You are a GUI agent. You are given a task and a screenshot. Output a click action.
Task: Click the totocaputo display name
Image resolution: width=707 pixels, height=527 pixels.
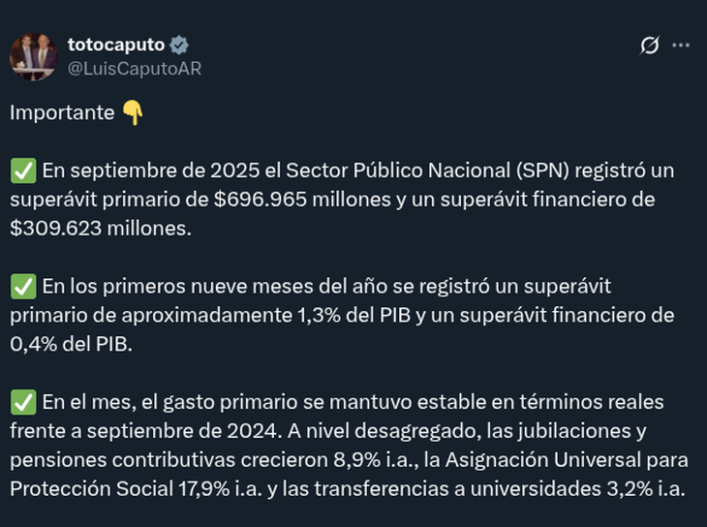[x=116, y=45]
